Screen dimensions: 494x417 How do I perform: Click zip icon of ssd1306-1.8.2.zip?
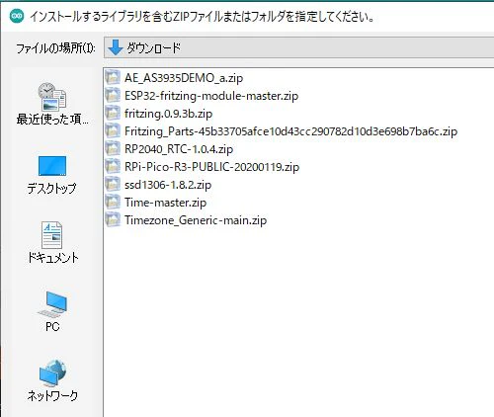pyautogui.click(x=113, y=185)
